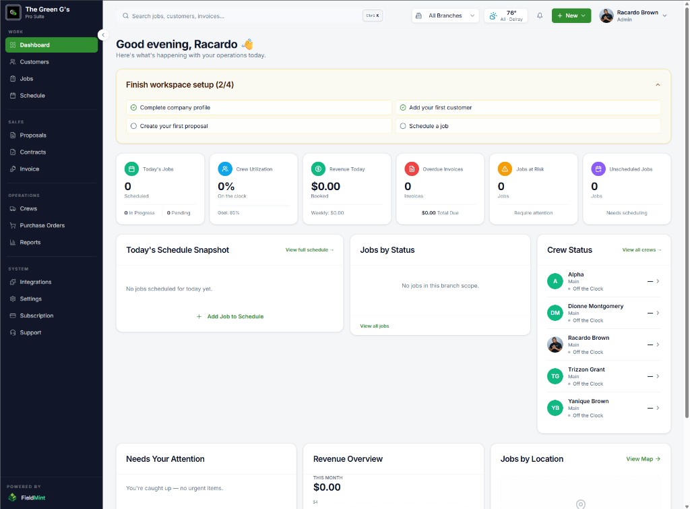The image size is (690, 509).
Task: Check the Schedule a job item
Action: pyautogui.click(x=528, y=126)
